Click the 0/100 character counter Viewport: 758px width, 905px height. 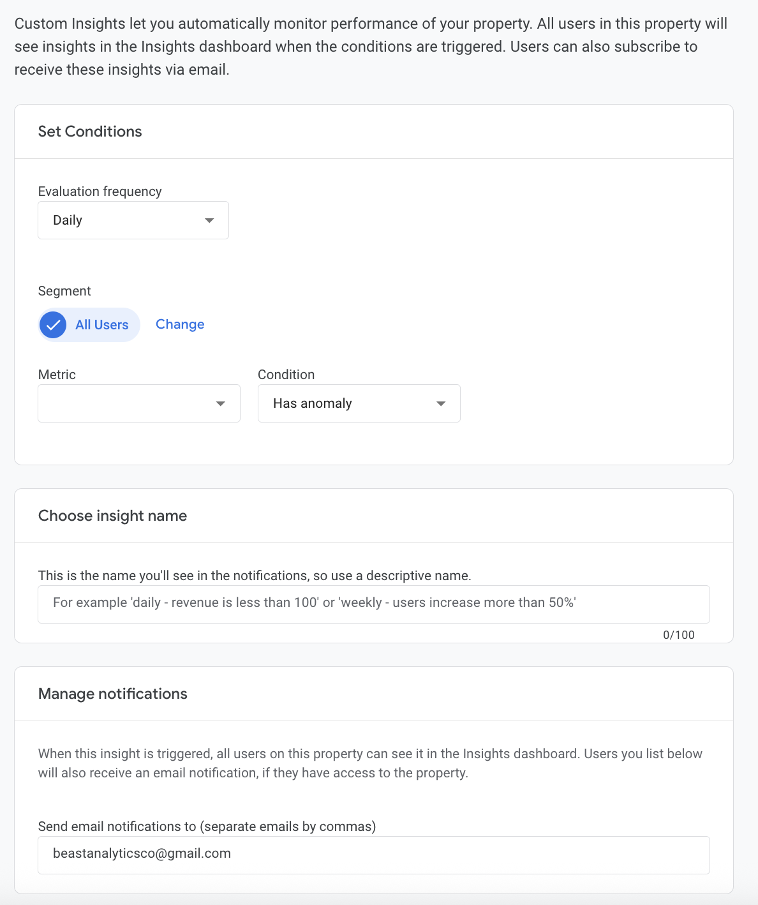tap(678, 635)
